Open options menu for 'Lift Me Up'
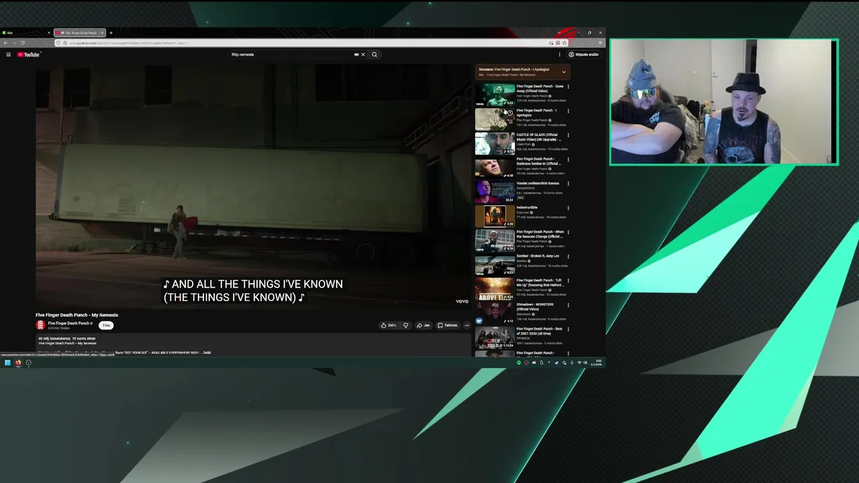This screenshot has height=483, width=859. 568,280
